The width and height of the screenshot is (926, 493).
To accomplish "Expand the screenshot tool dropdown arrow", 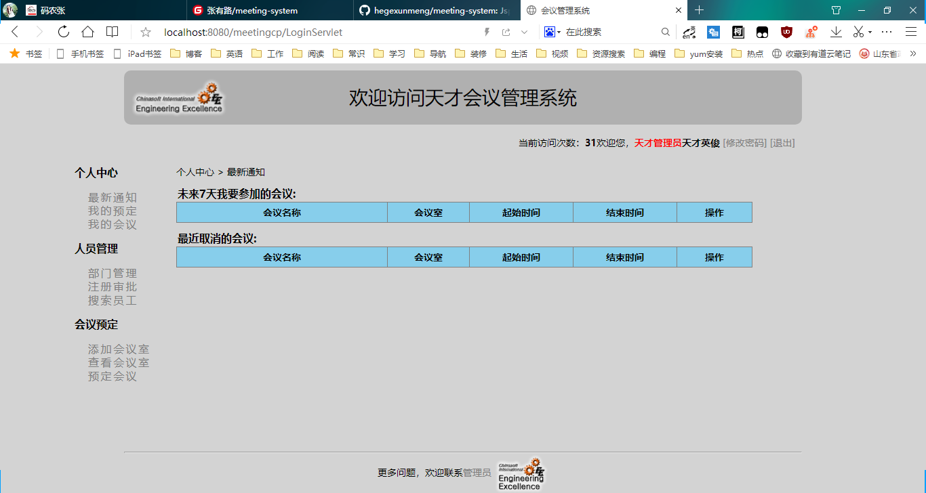I will (x=870, y=31).
